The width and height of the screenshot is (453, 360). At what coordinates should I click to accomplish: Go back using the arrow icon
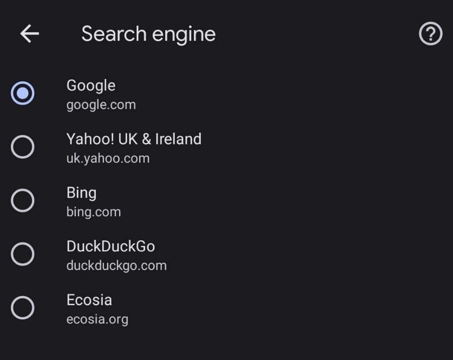pos(30,34)
